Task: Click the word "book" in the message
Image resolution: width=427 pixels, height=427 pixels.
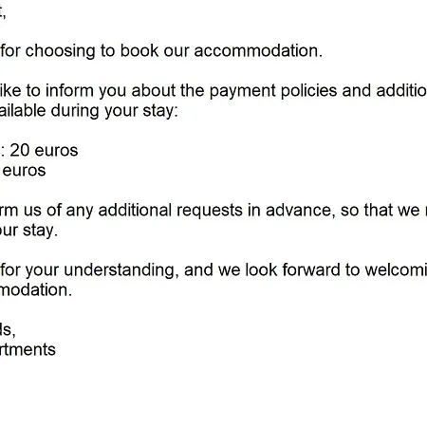Action: tap(139, 51)
